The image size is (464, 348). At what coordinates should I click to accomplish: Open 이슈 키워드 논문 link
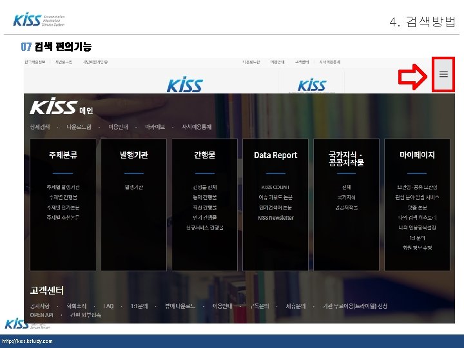tap(276, 197)
